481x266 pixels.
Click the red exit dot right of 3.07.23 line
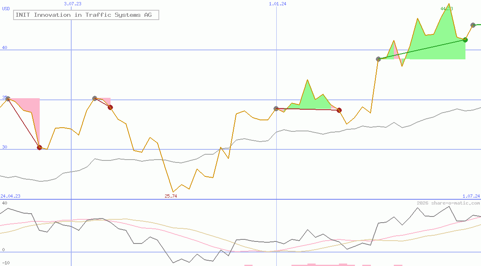(110, 107)
